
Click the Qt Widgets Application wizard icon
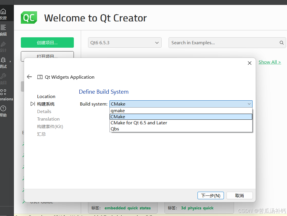click(x=40, y=77)
